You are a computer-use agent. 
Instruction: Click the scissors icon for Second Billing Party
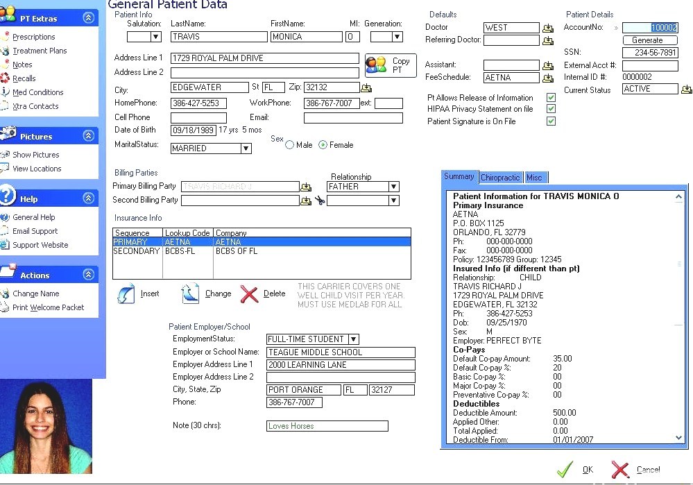pos(320,201)
